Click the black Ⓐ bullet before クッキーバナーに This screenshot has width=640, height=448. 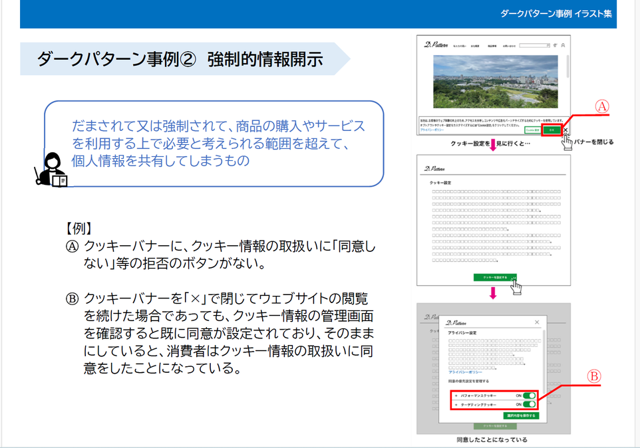(x=73, y=247)
